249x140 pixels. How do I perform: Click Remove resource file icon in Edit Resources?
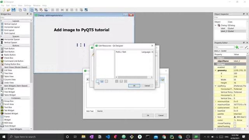click(106, 81)
